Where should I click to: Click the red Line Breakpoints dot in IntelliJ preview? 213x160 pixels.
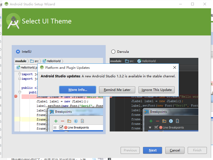[66, 127]
